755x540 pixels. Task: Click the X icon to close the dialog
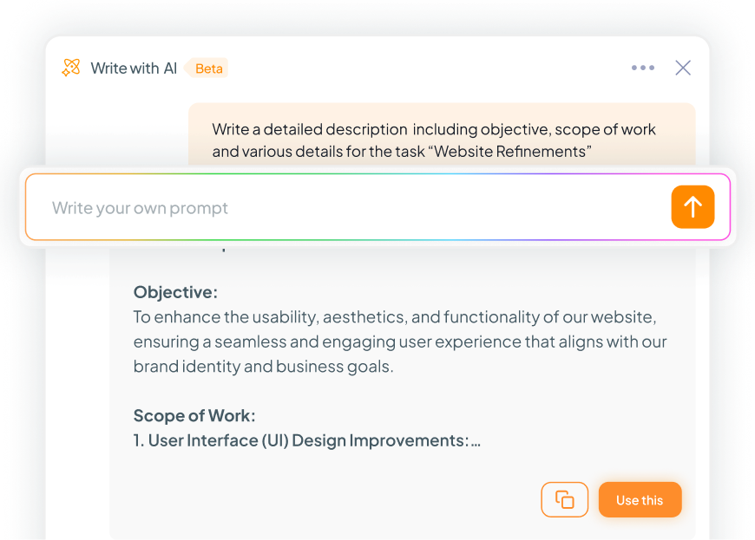tap(683, 67)
